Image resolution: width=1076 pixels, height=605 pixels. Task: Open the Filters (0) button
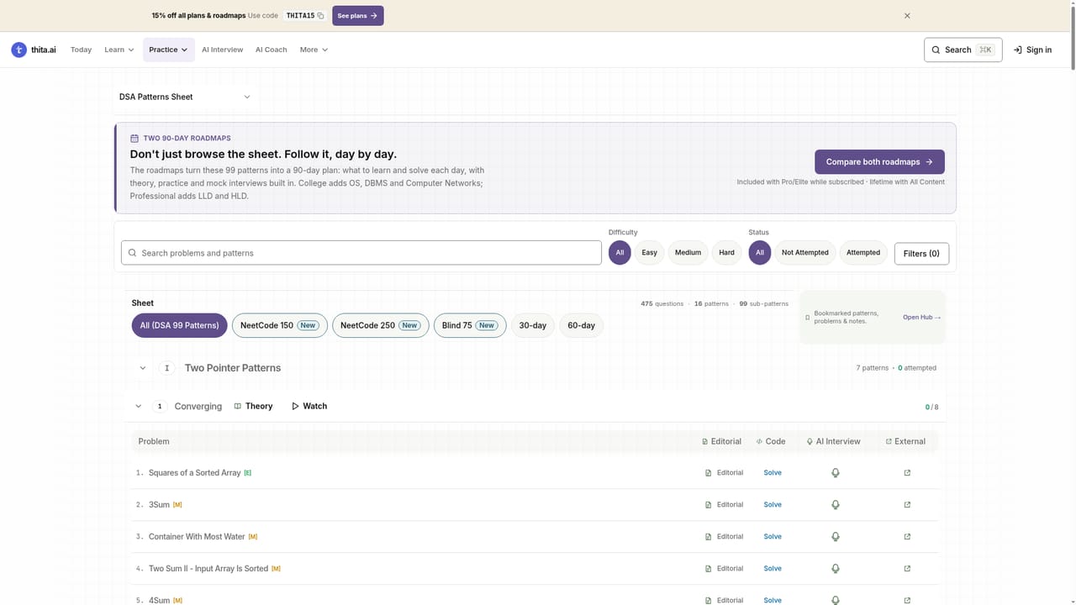tap(921, 254)
